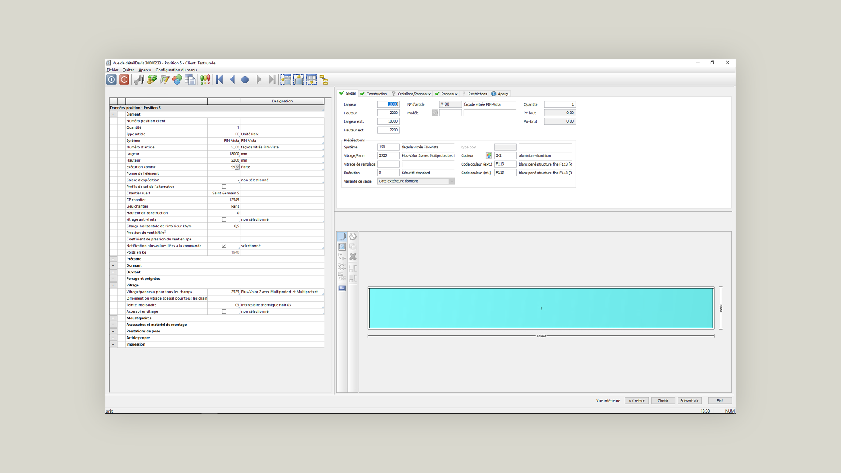841x473 pixels.
Task: Switch to the Construction tab
Action: (x=374, y=94)
